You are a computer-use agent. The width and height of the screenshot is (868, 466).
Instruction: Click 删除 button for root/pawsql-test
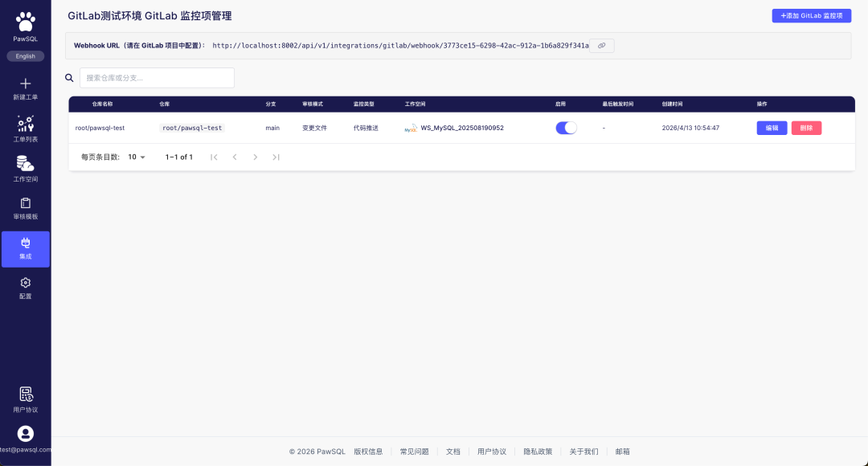(807, 128)
